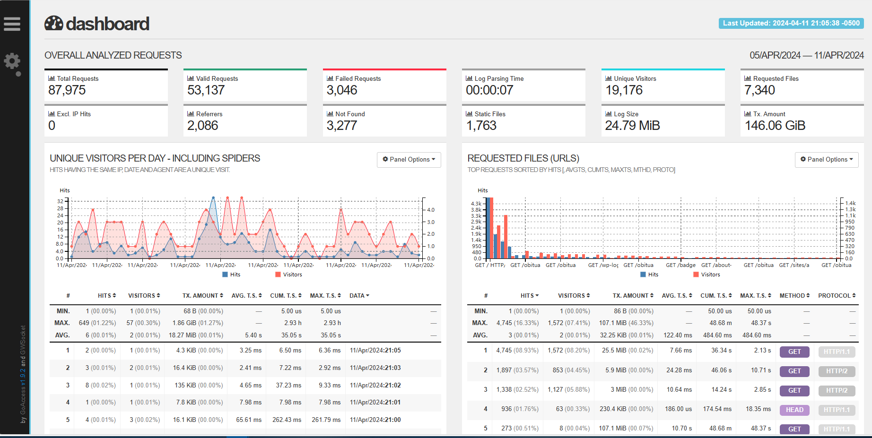
Task: Click bar chart icon beside Requested Files
Action: (x=748, y=78)
